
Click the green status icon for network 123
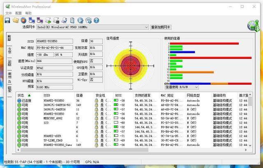(19, 122)
